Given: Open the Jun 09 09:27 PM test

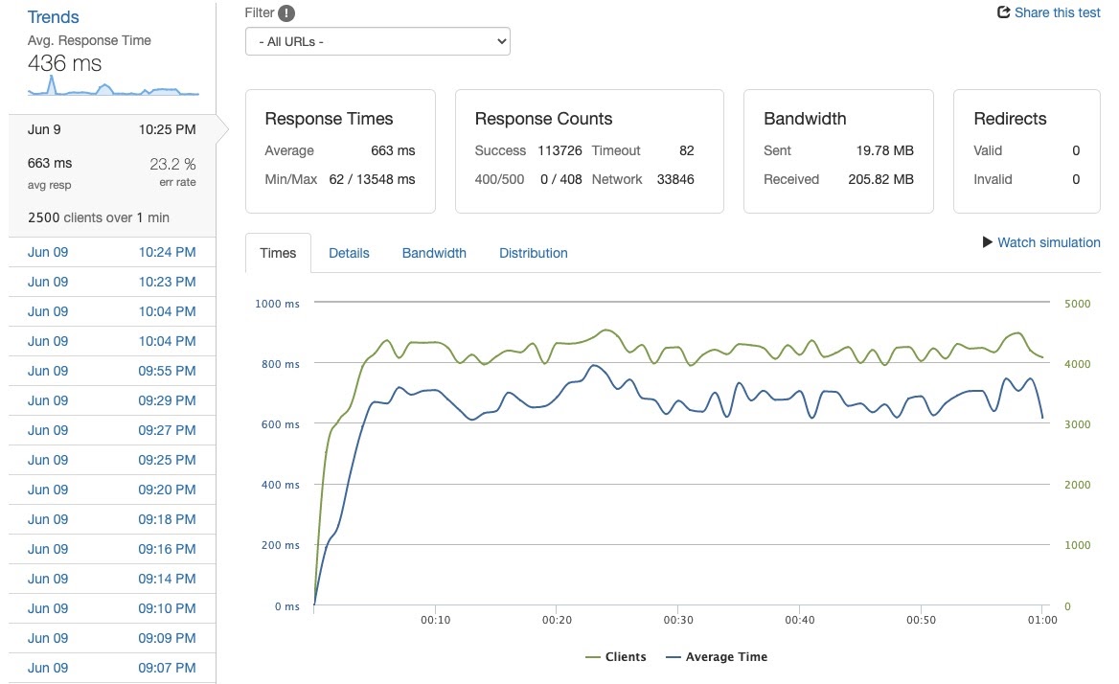Looking at the screenshot, I should (111, 430).
